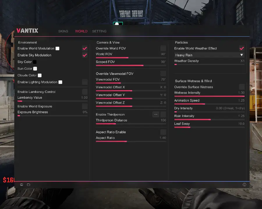Open the Sun Color swatch
Image resolution: width=262 pixels, height=209 pixels.
35,69
